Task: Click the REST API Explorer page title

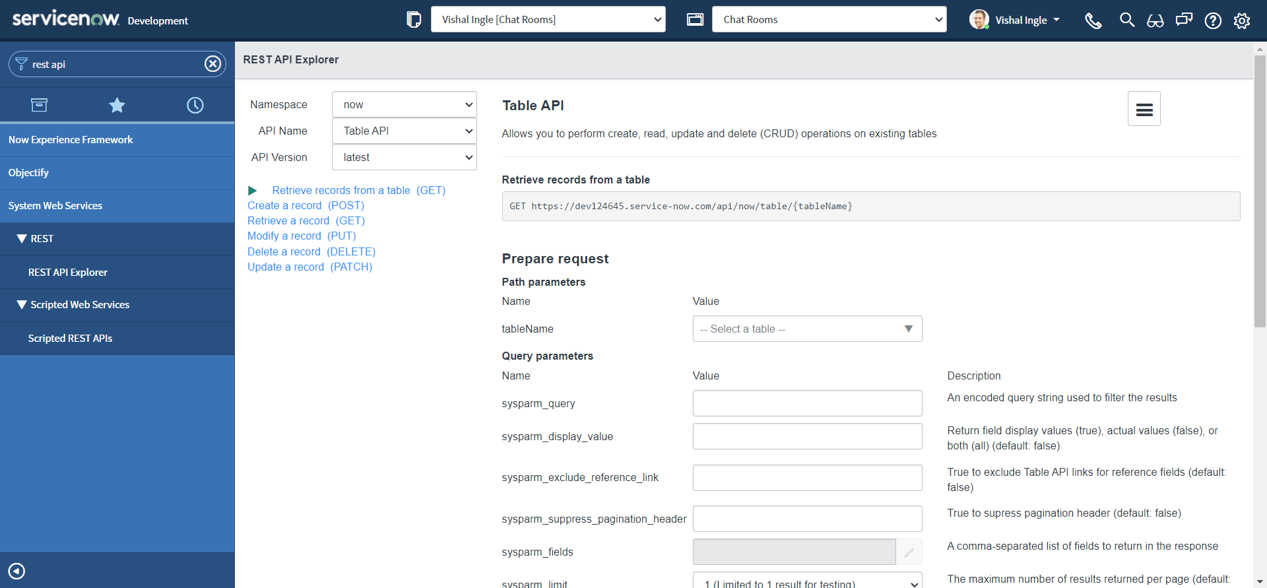Action: pos(291,59)
